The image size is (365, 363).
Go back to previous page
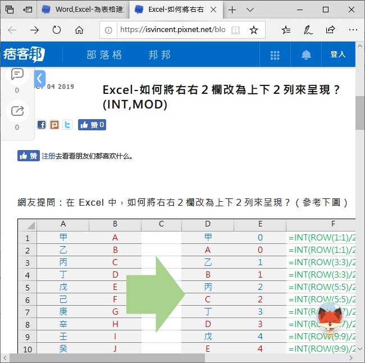[x=12, y=30]
